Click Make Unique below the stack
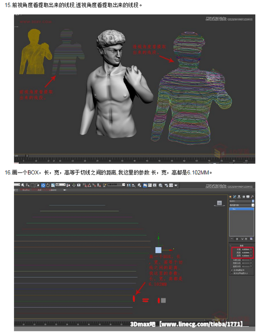 click(242, 239)
